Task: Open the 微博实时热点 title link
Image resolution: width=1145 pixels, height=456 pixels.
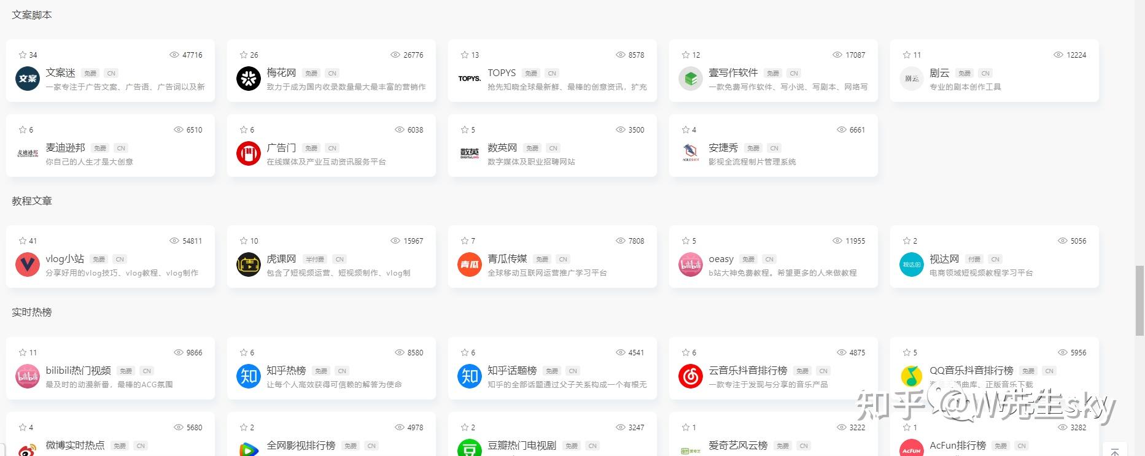Action: pyautogui.click(x=75, y=445)
